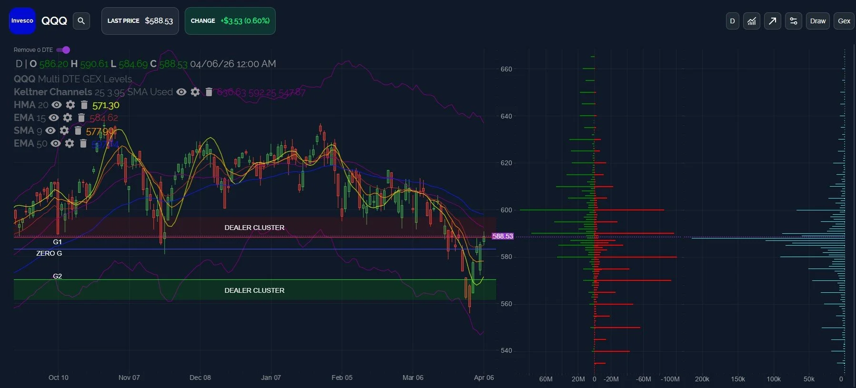
Task: Click the 600 price axis label
Action: coord(506,210)
